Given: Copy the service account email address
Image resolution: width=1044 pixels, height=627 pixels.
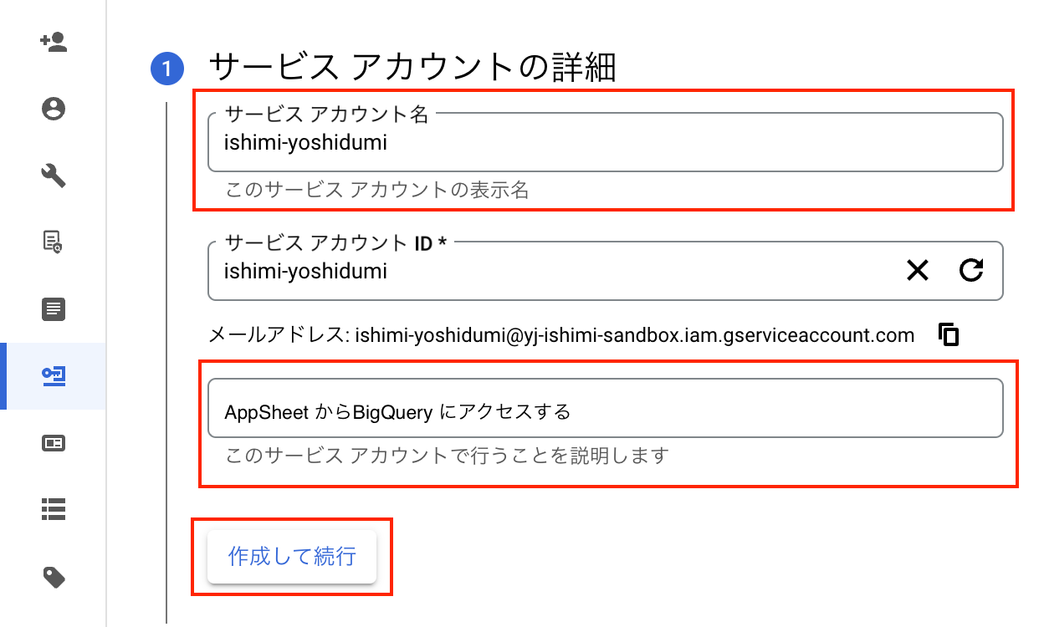Looking at the screenshot, I should [949, 334].
